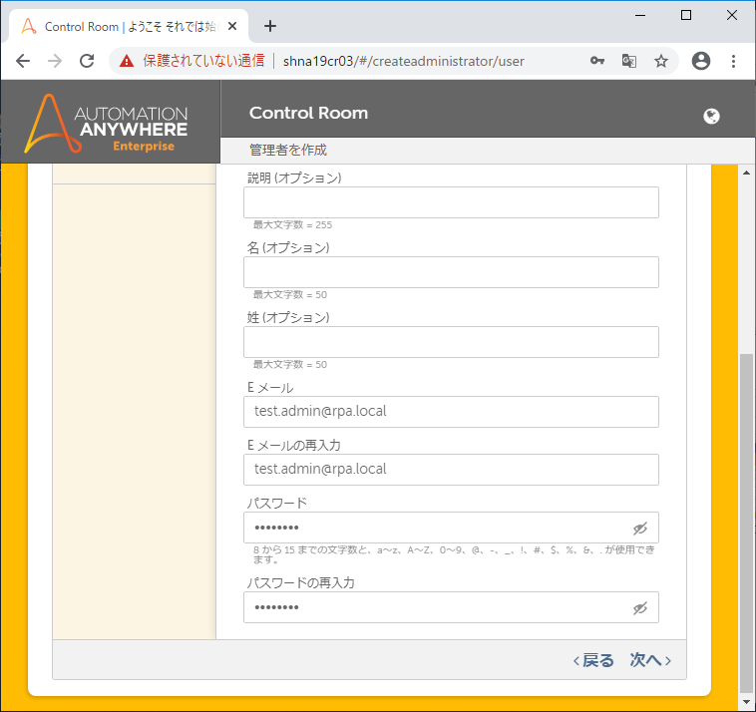Click the 最大文字数 = 255 hint text

(292, 224)
